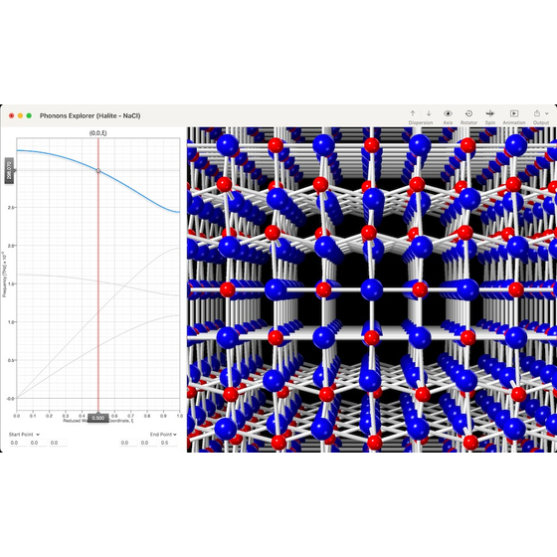This screenshot has height=557, width=557.
Task: Toggle the Spin tool
Action: (490, 113)
